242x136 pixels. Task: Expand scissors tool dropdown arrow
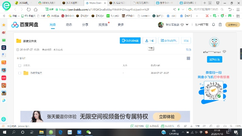pos(211,16)
